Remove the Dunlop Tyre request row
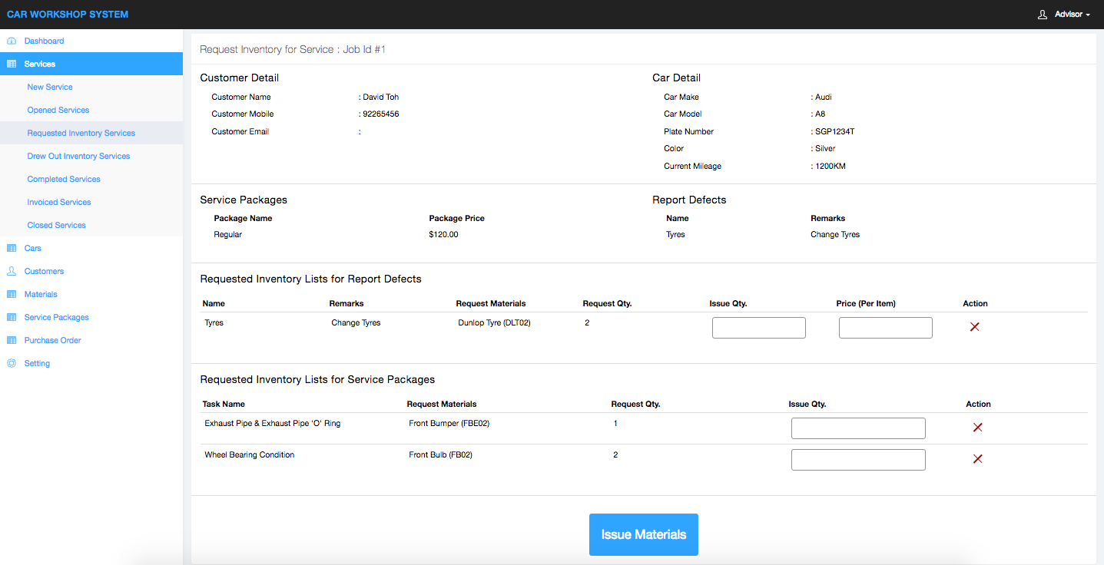1104x565 pixels. [974, 327]
